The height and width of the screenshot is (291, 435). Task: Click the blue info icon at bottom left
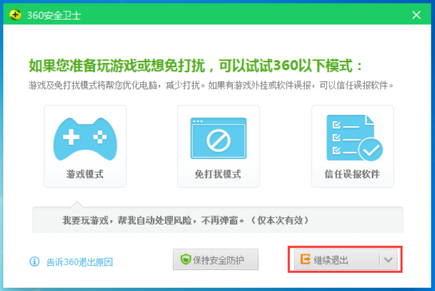(x=34, y=261)
